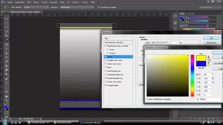Check Nur Webfarben anzeigen

148,99
